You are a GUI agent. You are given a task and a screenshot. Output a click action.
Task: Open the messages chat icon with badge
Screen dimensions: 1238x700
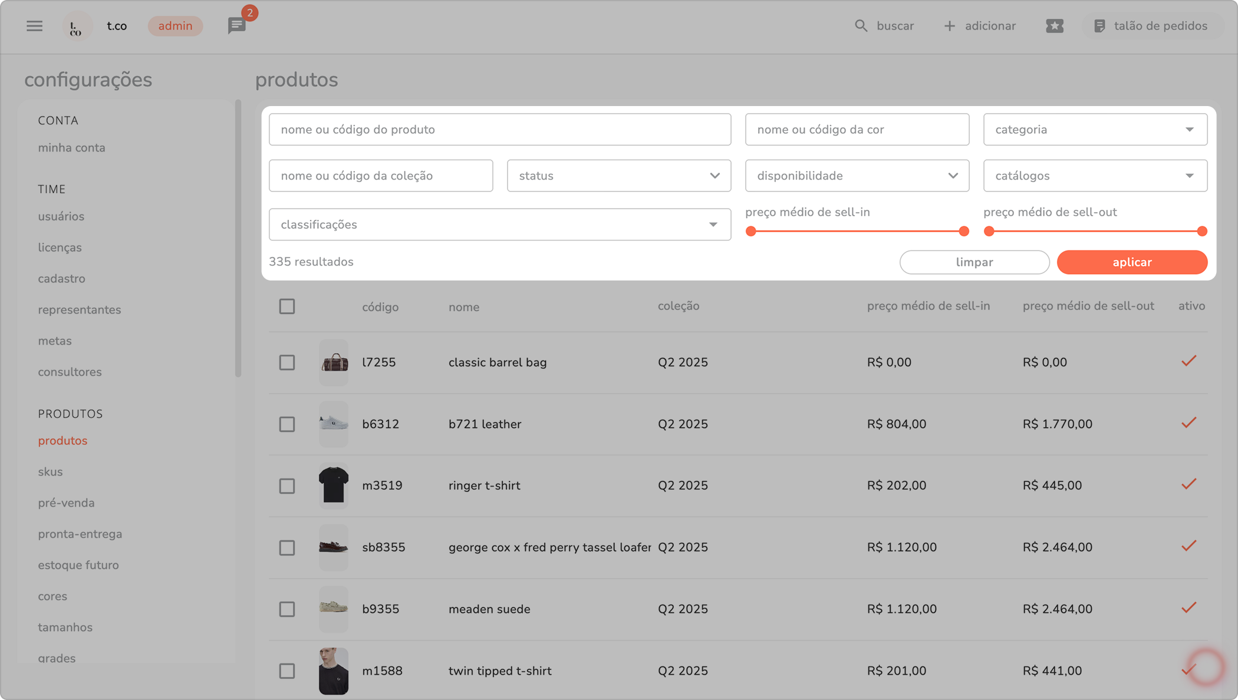(236, 26)
